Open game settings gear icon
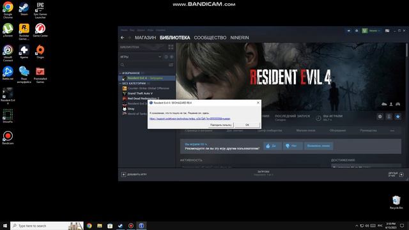This screenshot has height=230, width=409. pyautogui.click(x=380, y=116)
